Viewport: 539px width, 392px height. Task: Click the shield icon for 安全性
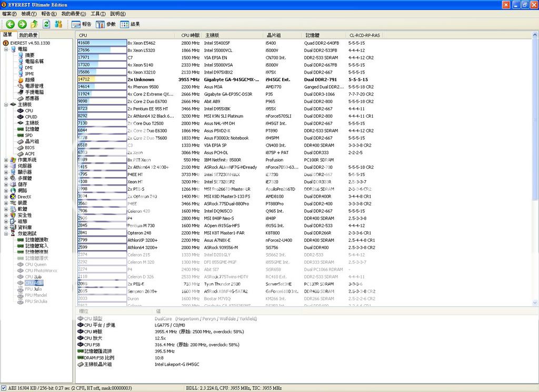(13, 215)
